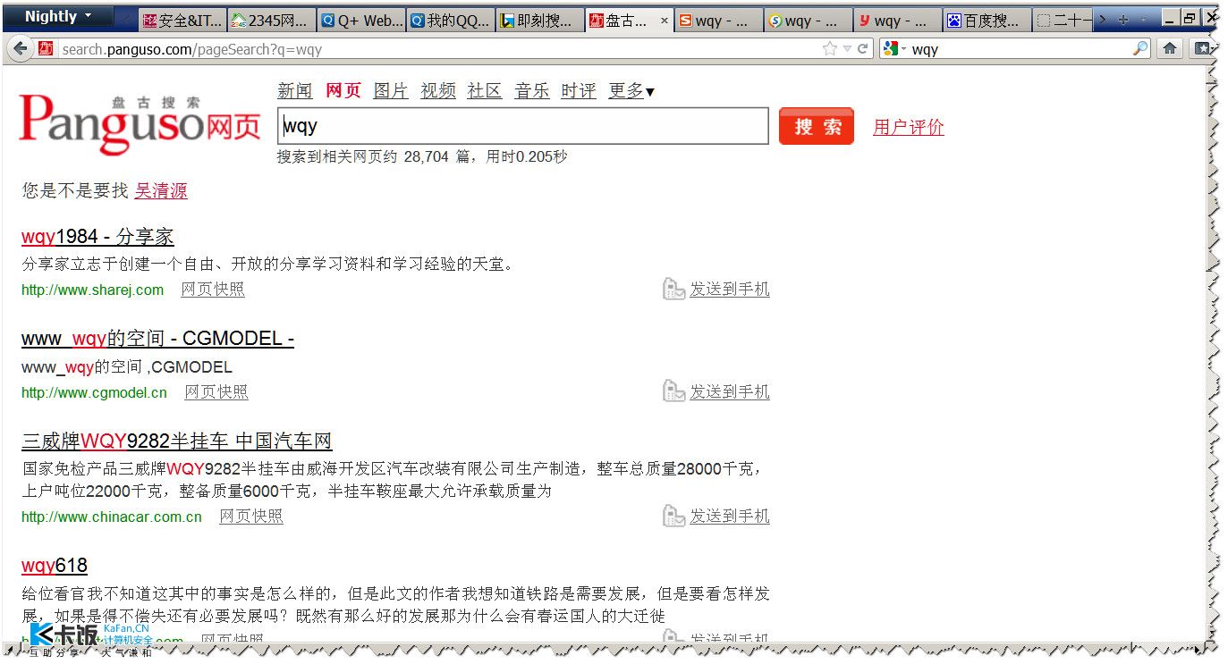Open the Google search engine selector
The width and height of the screenshot is (1228, 664).
[894, 49]
